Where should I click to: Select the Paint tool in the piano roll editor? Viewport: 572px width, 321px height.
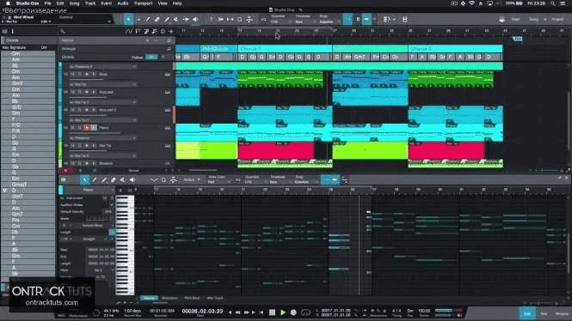(104, 179)
